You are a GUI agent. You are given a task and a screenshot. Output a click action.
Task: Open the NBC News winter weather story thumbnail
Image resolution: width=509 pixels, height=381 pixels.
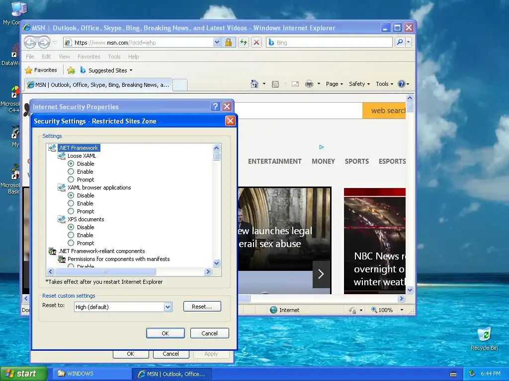tap(375, 241)
